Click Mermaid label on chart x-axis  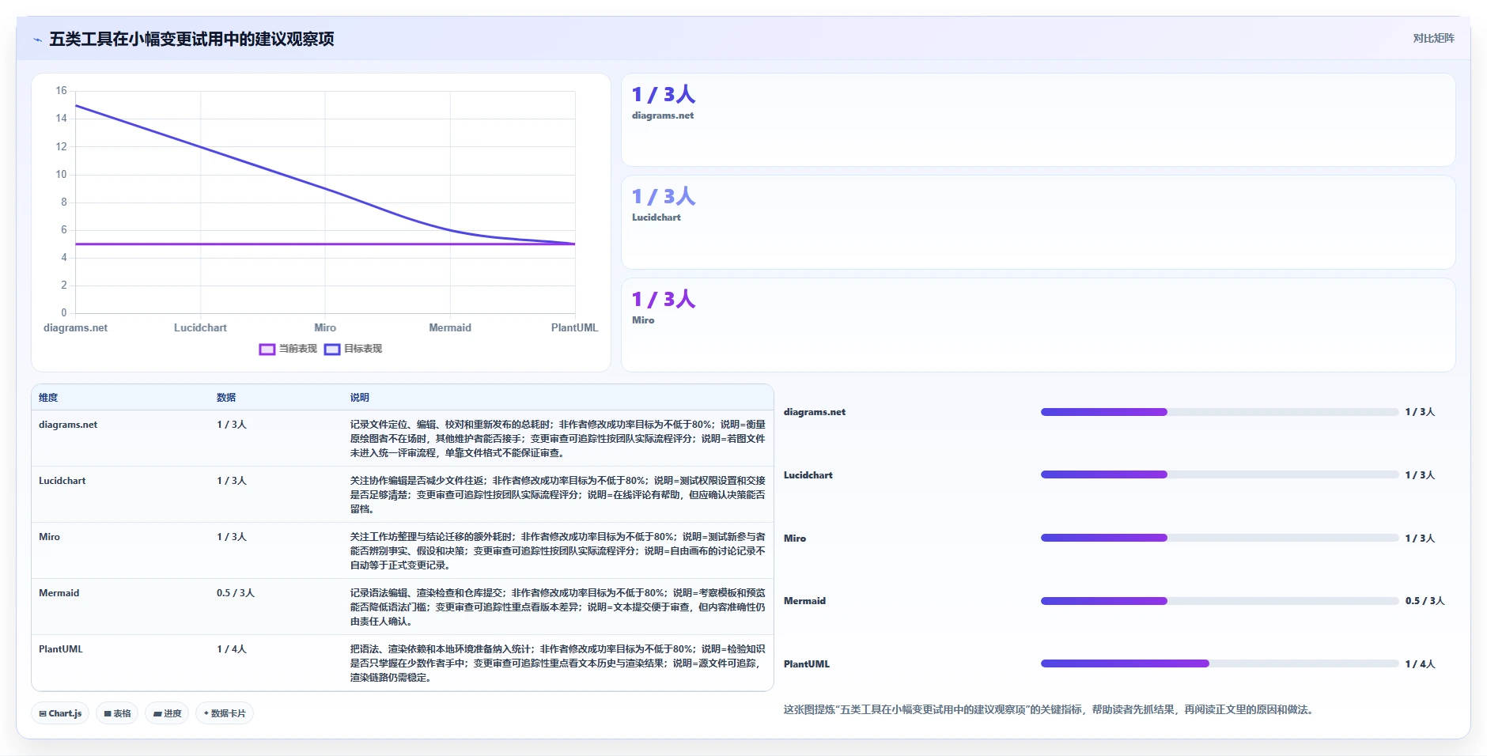point(450,327)
